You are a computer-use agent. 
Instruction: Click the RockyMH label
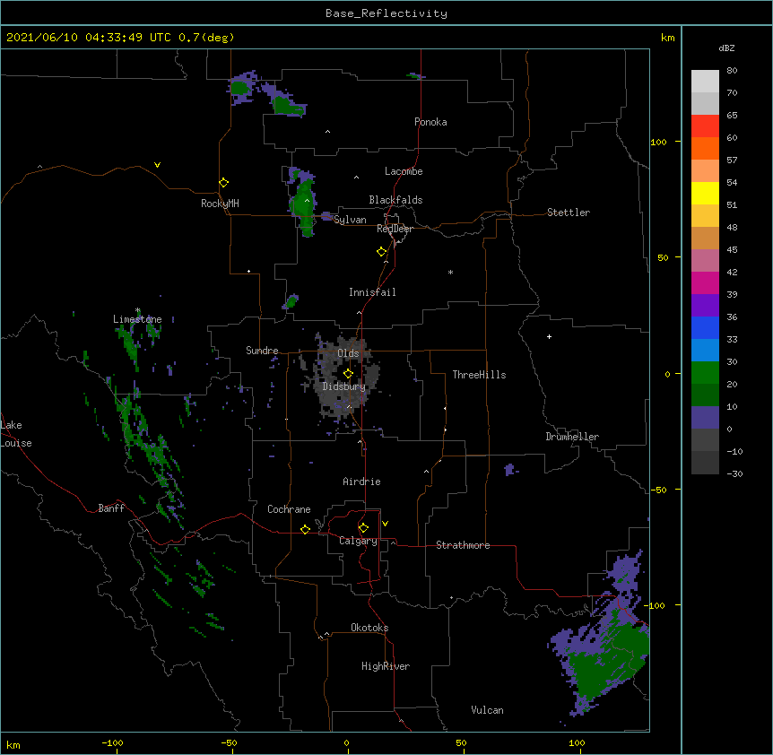coord(220,204)
